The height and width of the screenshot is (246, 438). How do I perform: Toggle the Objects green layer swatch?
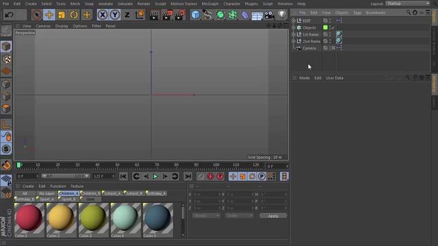(326, 27)
